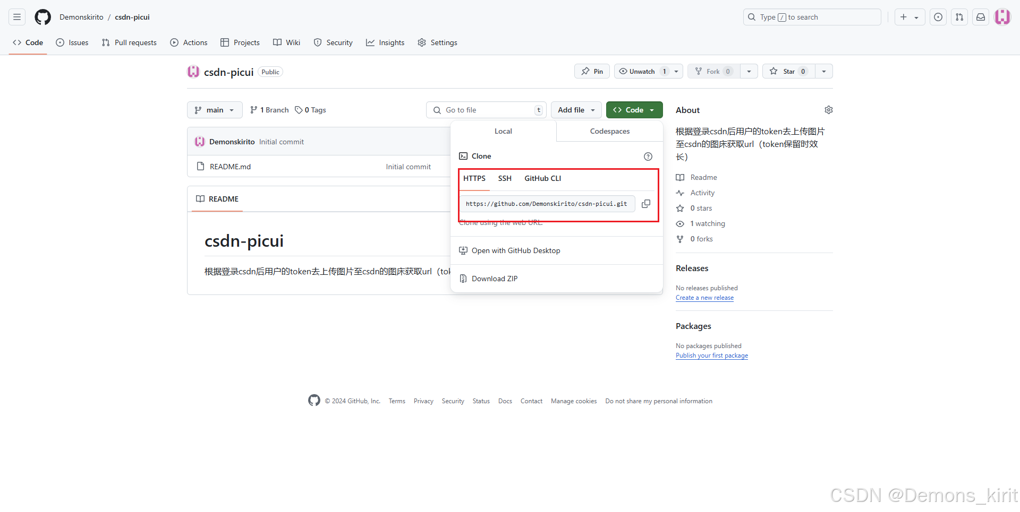
Task: Fork the repository
Action: (714, 71)
